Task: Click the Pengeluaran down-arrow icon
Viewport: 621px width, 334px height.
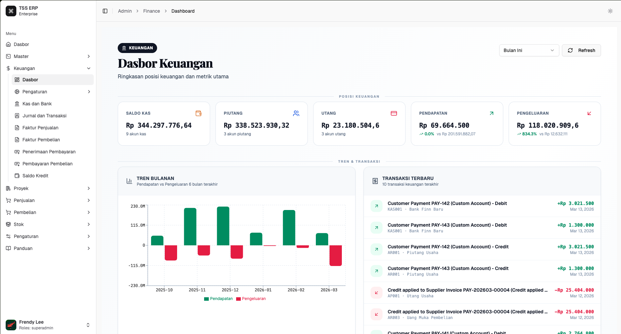Action: pyautogui.click(x=589, y=113)
